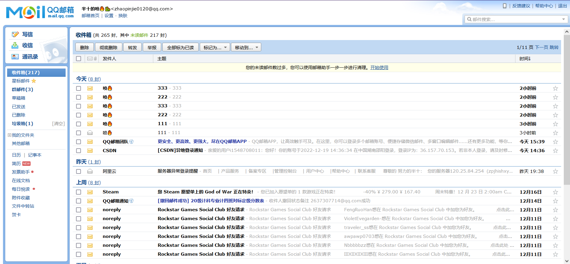The width and height of the screenshot is (570, 264).
Task: Open the 标记为 dropdown
Action: point(215,47)
